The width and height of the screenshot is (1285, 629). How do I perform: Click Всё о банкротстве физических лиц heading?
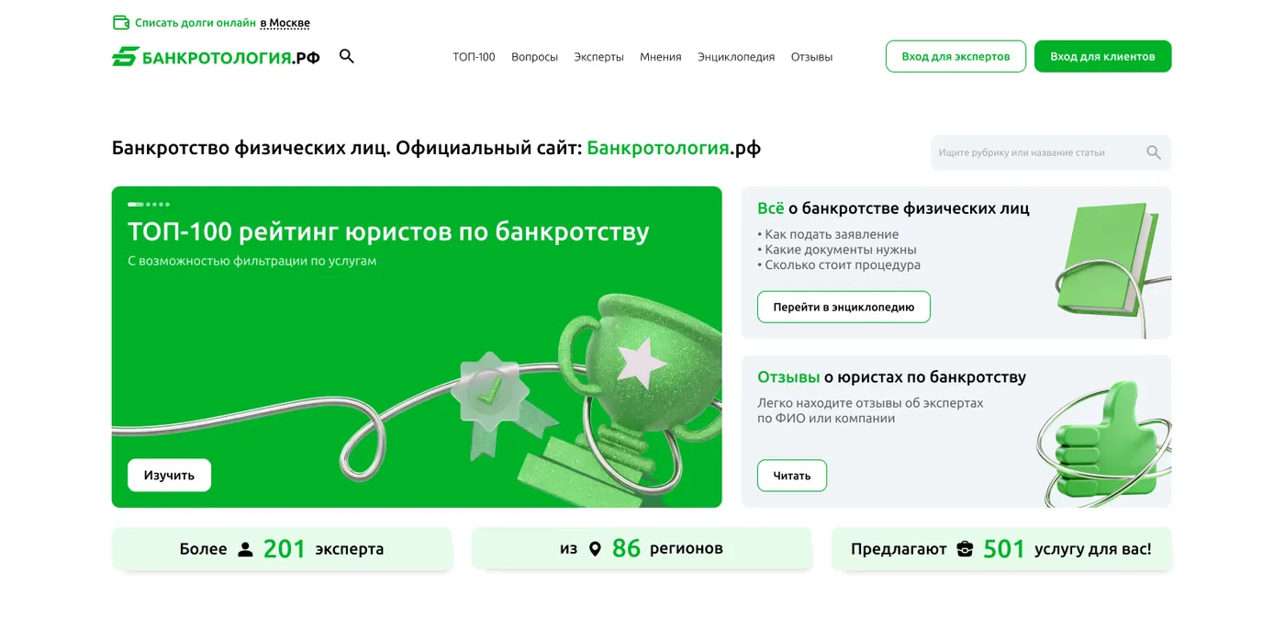click(893, 208)
